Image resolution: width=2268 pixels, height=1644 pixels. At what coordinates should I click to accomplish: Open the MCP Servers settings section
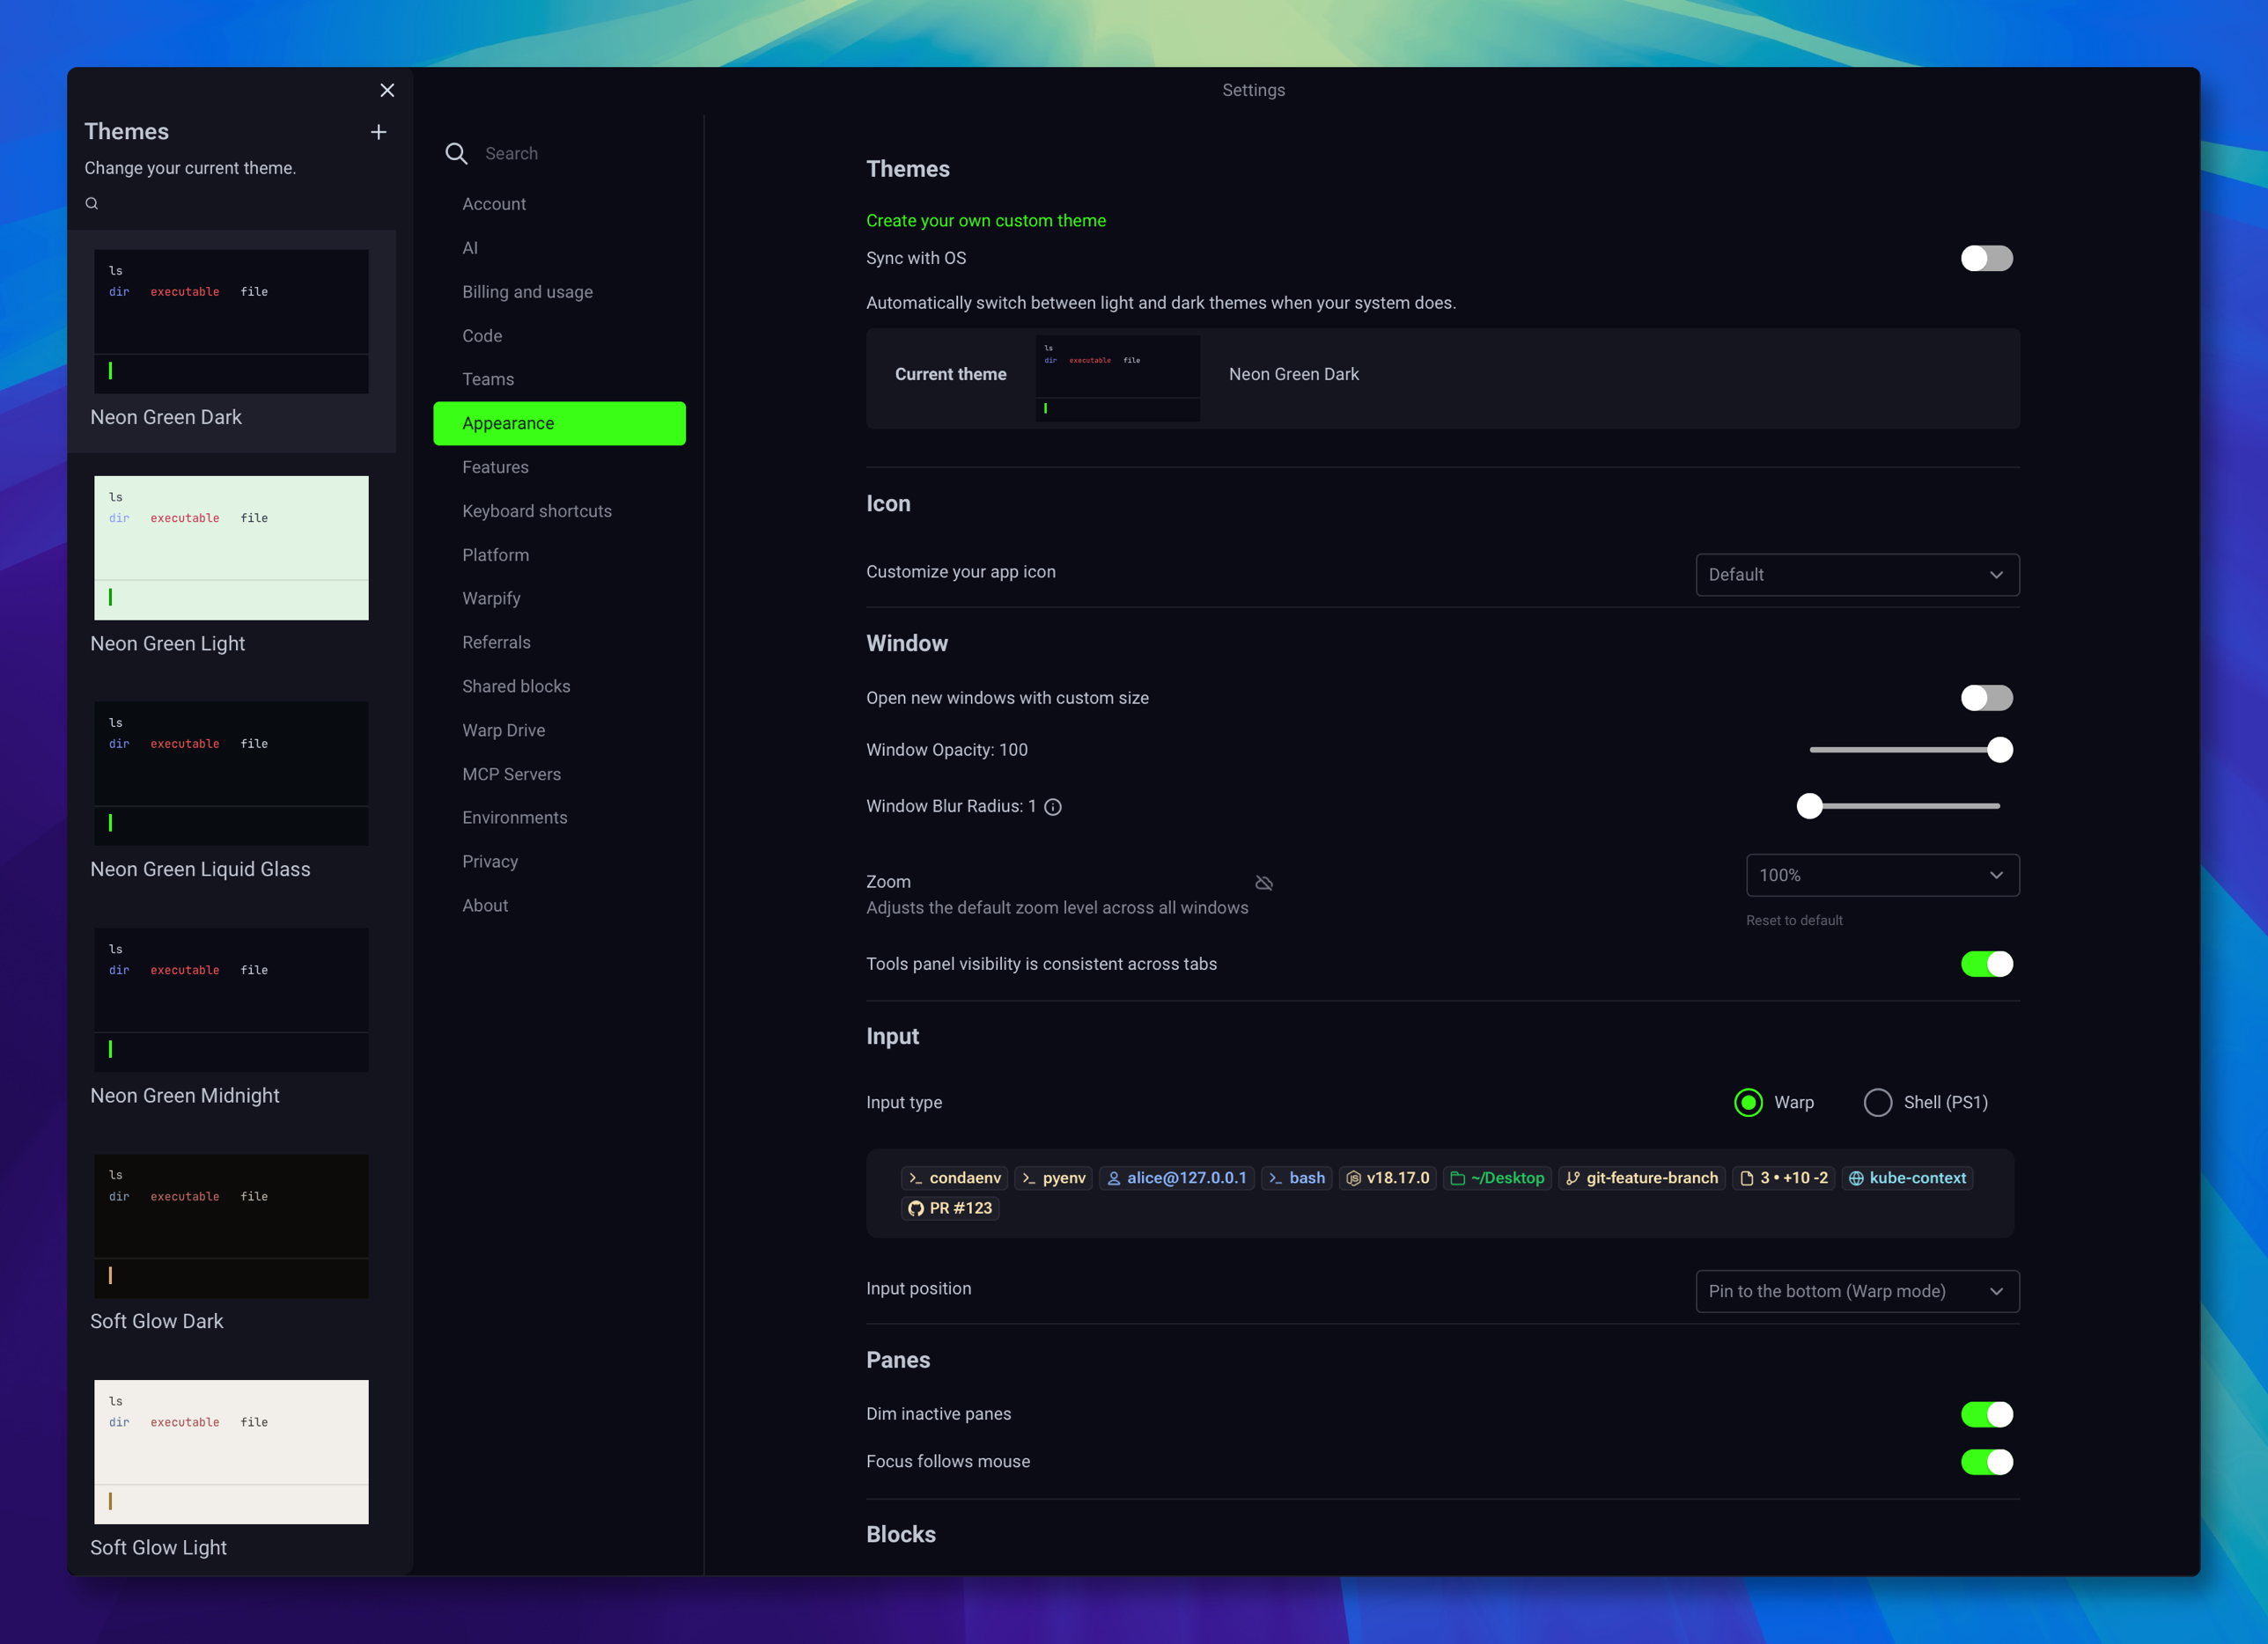tap(559, 774)
